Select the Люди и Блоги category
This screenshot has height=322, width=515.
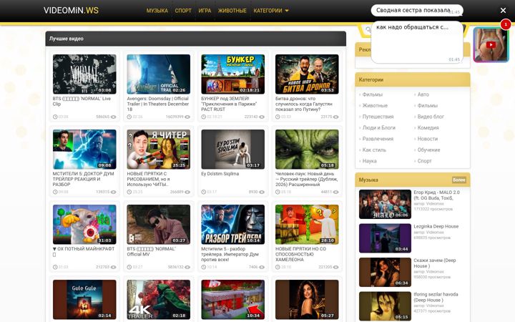pos(378,128)
